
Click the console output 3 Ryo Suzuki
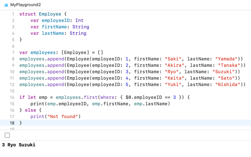point(18,145)
